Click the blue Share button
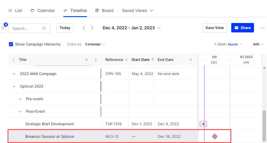 242,28
